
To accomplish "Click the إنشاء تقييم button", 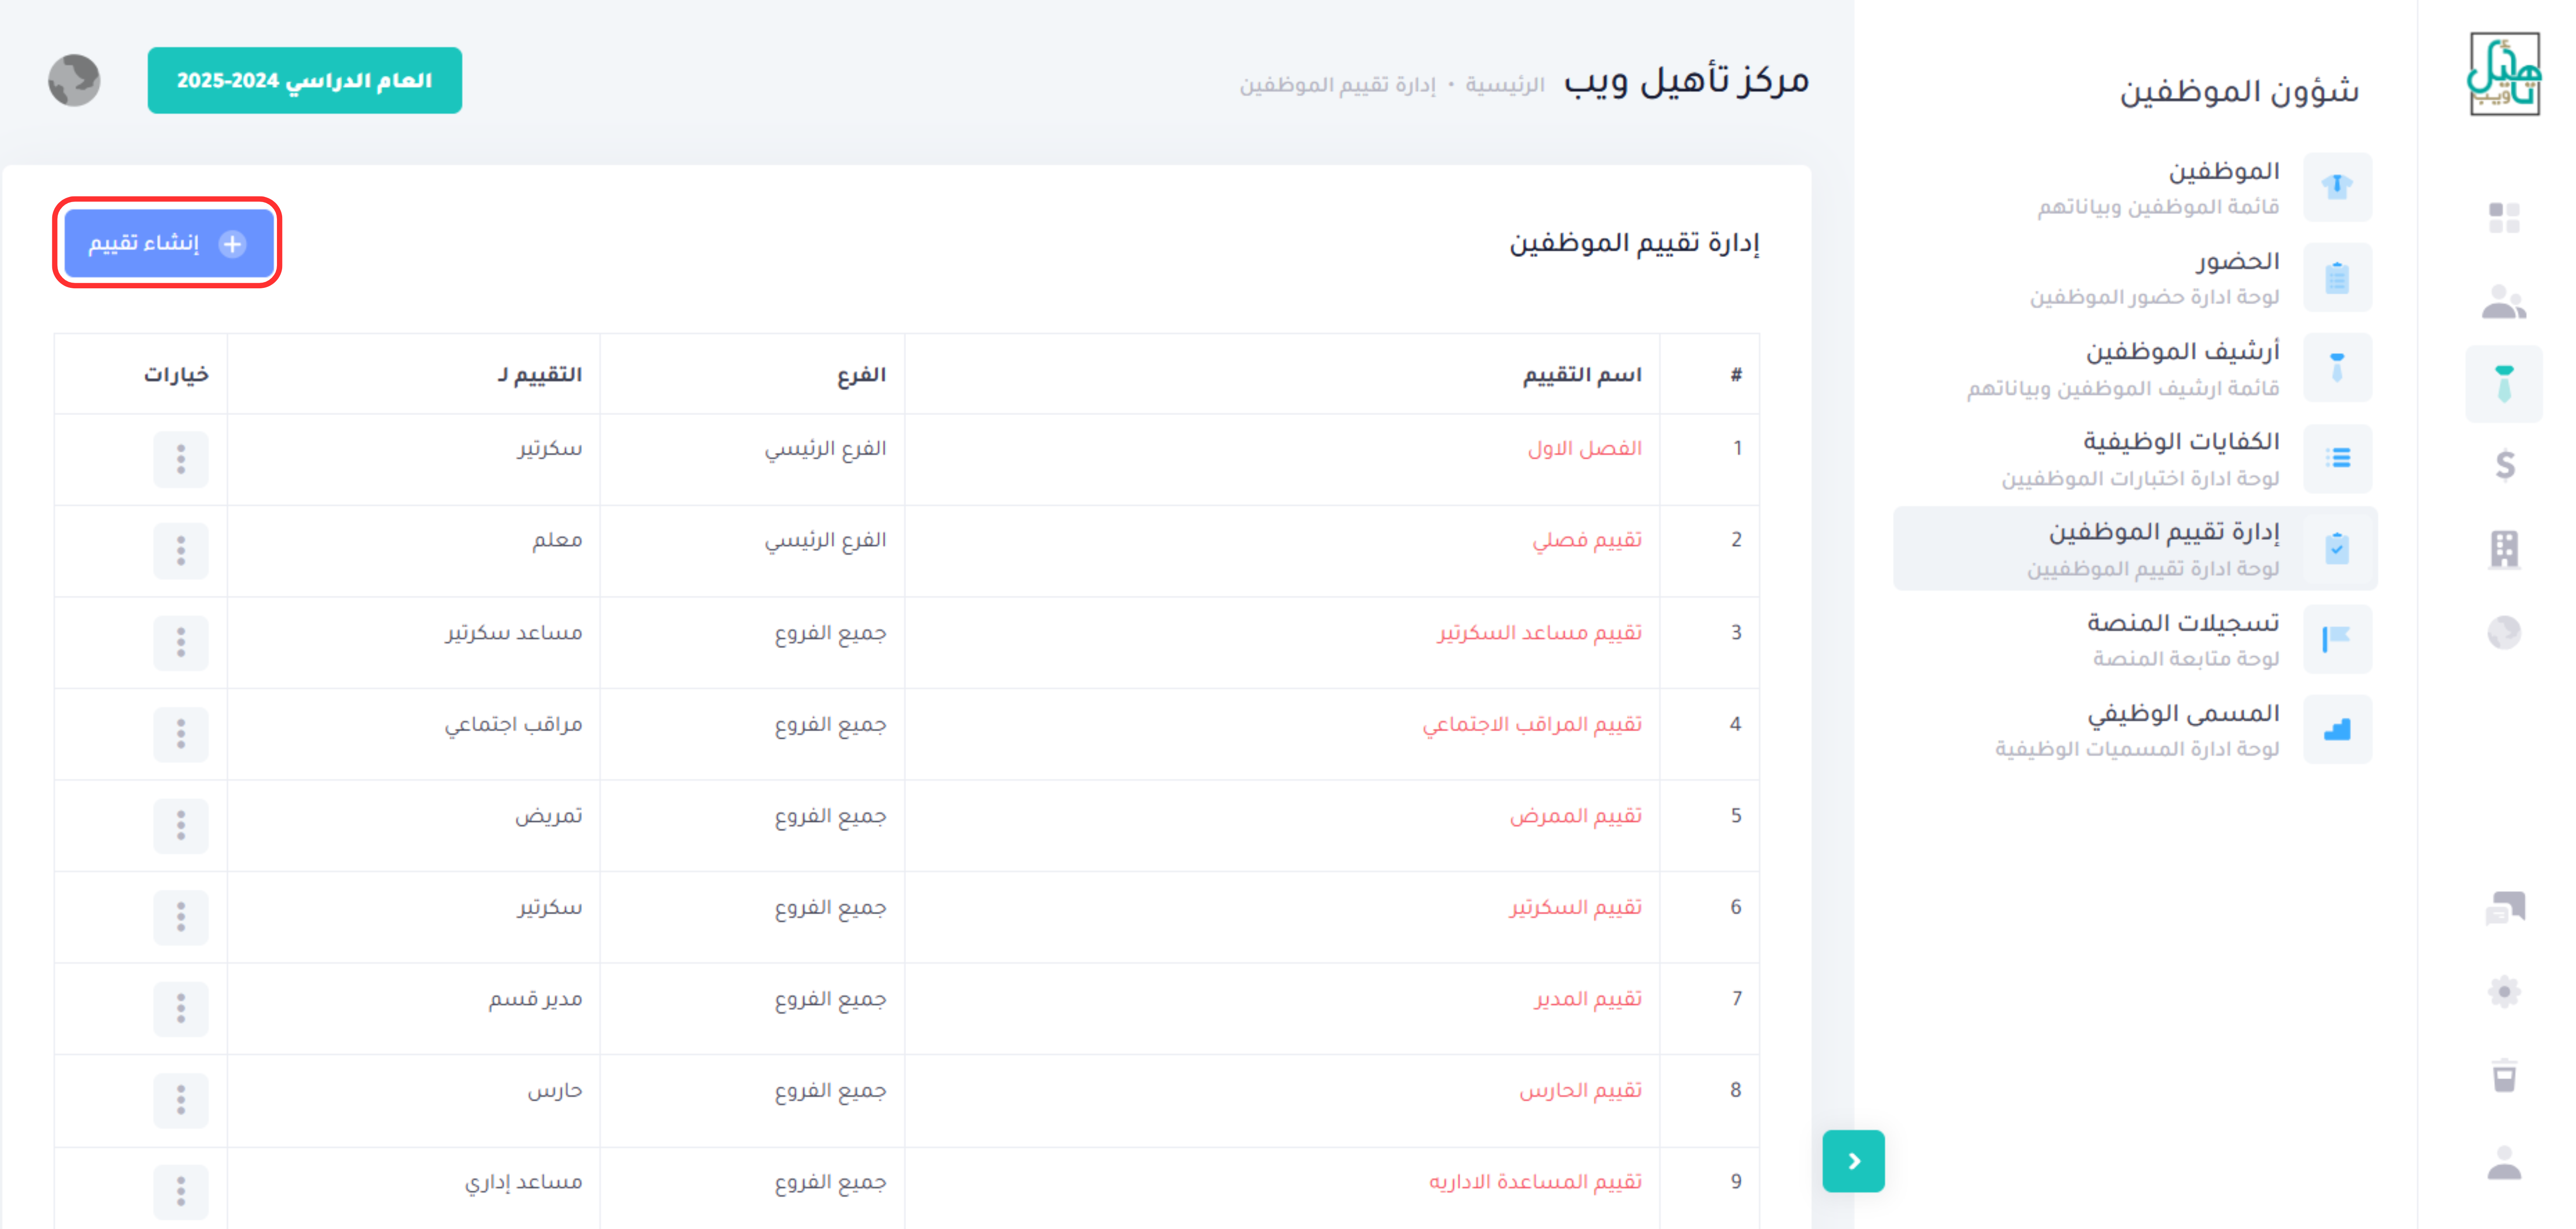I will (x=168, y=243).
